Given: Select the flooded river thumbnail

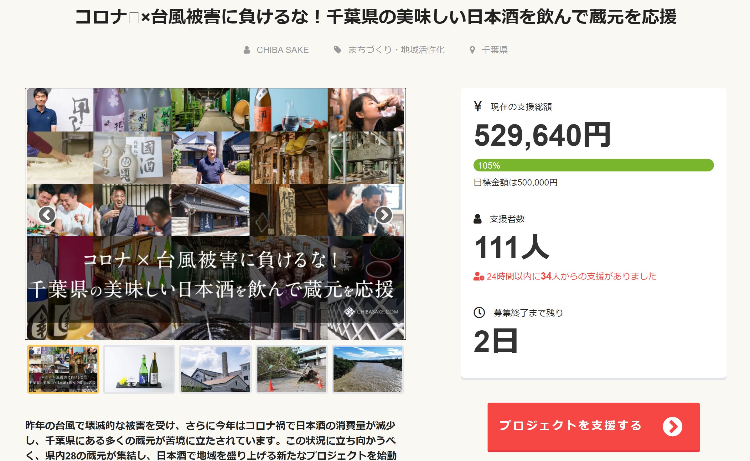Looking at the screenshot, I should click(x=368, y=369).
